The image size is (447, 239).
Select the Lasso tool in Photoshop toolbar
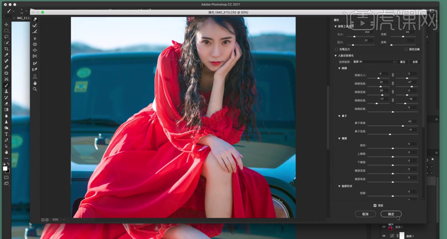(6, 37)
